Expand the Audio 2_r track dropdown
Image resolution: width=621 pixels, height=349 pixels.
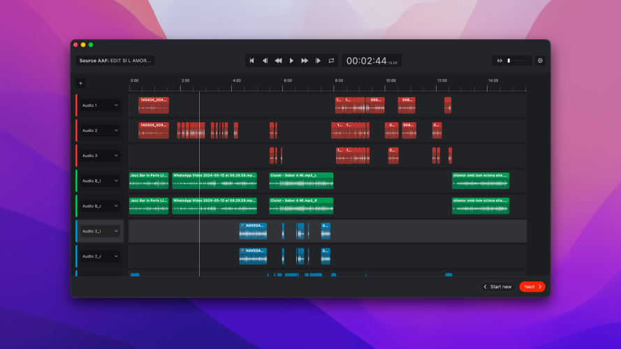click(x=116, y=256)
